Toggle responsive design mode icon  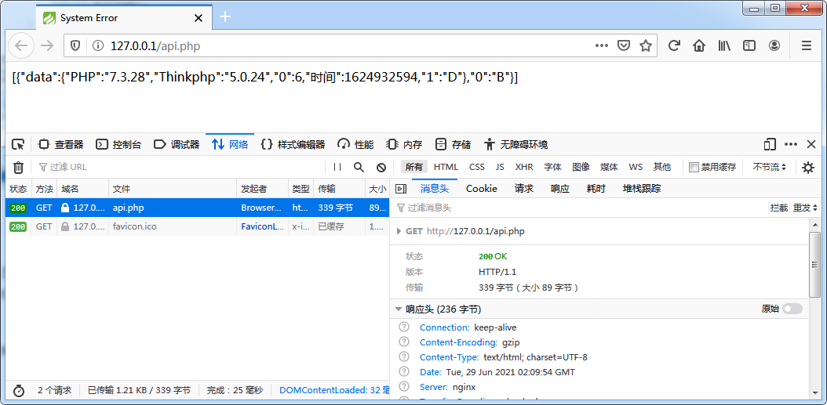[x=771, y=144]
